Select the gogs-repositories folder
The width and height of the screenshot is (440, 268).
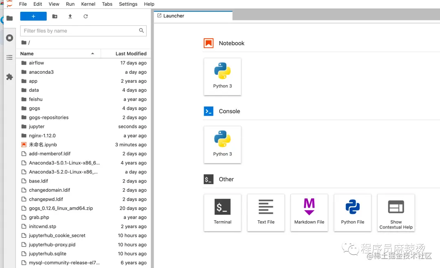tap(84, 117)
